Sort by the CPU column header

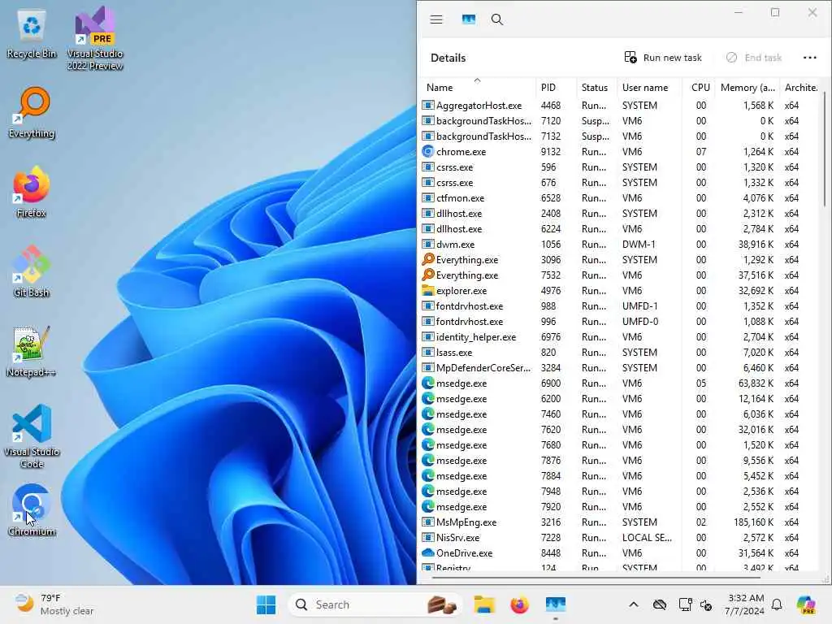[x=700, y=88]
